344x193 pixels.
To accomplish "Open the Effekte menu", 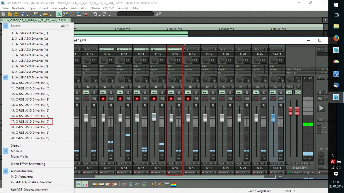I will click(x=95, y=8).
